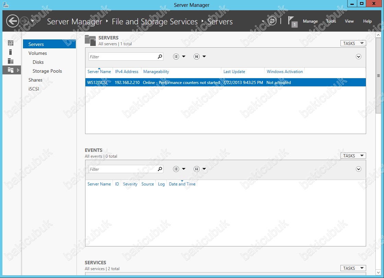This screenshot has width=384, height=278.
Task: Click the Refresh icon in header
Action: click(272, 21)
